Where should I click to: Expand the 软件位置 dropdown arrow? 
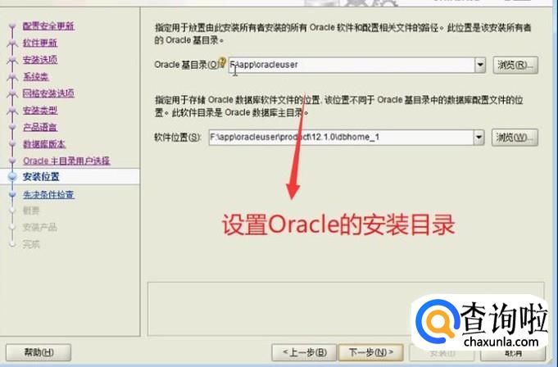coord(479,138)
